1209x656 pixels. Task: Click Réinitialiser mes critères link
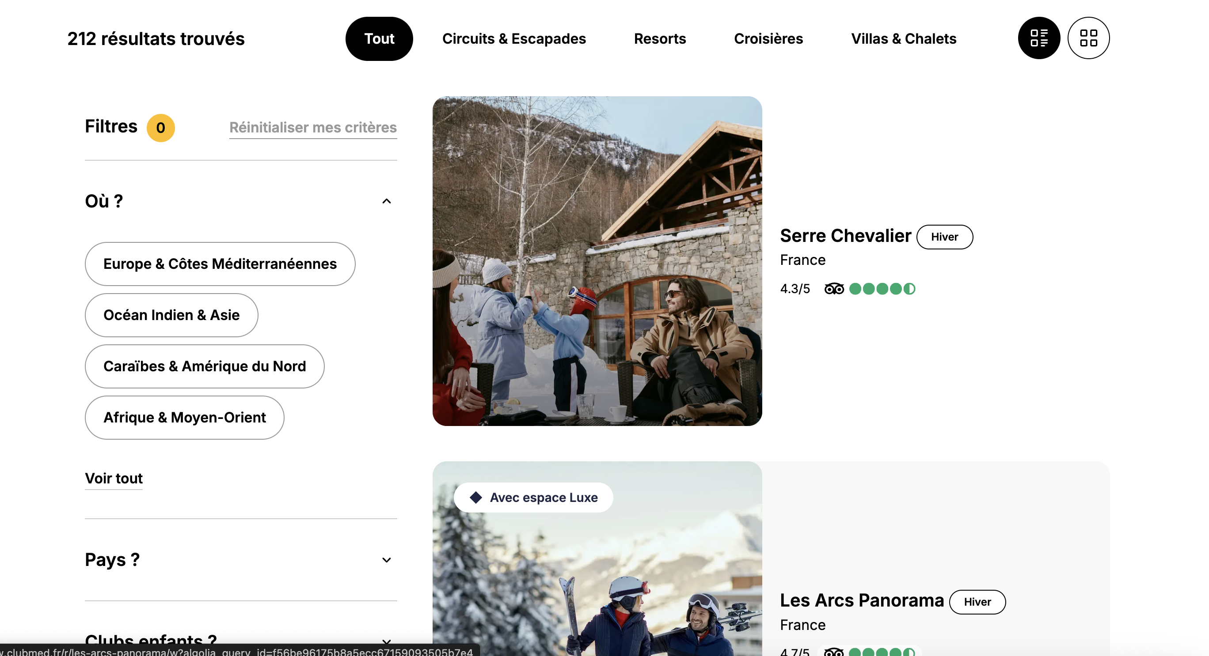pos(312,128)
